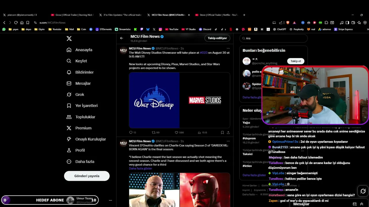Go to the browser home page
Viewport: 369px width, 207px height.
tap(22, 22)
